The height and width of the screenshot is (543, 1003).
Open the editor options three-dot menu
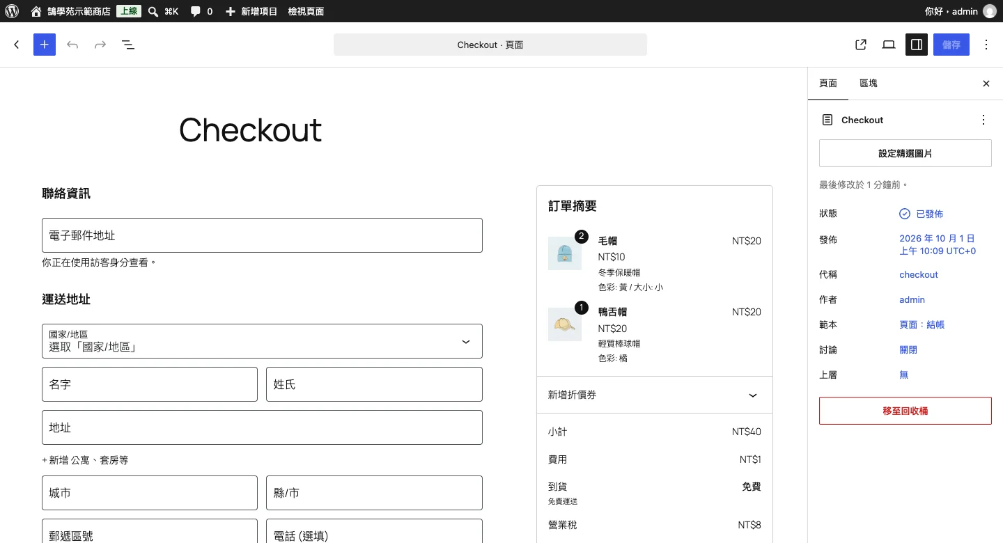coord(986,45)
